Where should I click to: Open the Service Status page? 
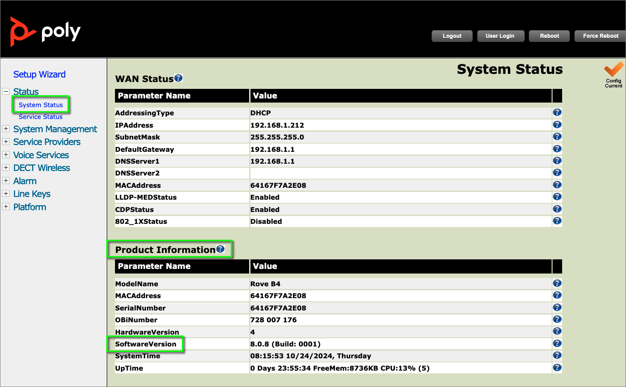(41, 117)
